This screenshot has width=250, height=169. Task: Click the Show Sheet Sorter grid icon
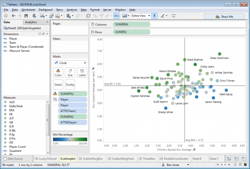235,165
